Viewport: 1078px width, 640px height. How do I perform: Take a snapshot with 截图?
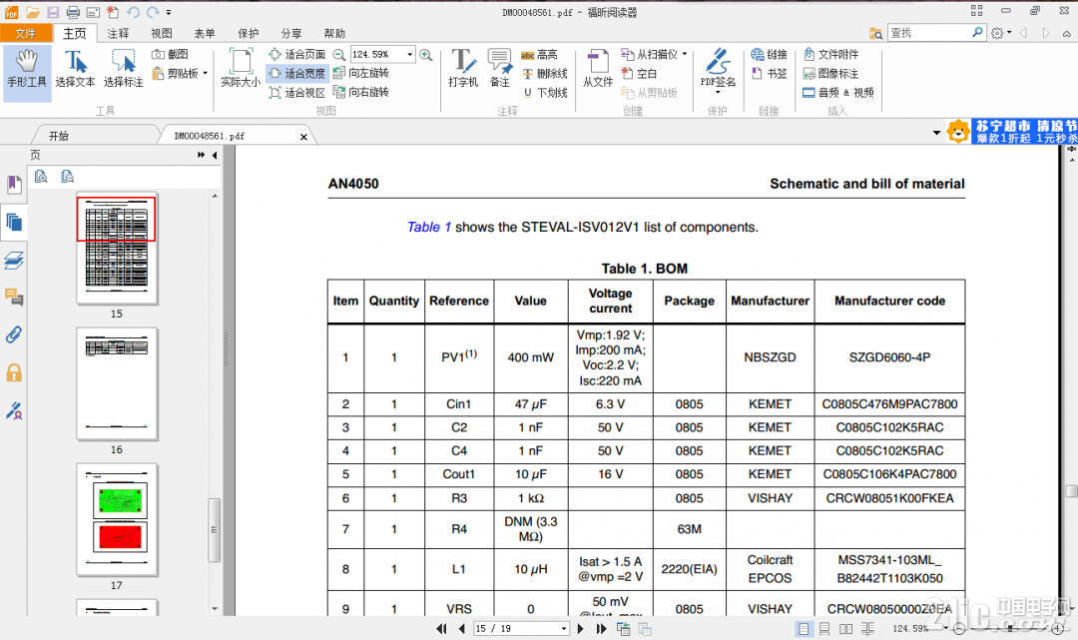170,54
